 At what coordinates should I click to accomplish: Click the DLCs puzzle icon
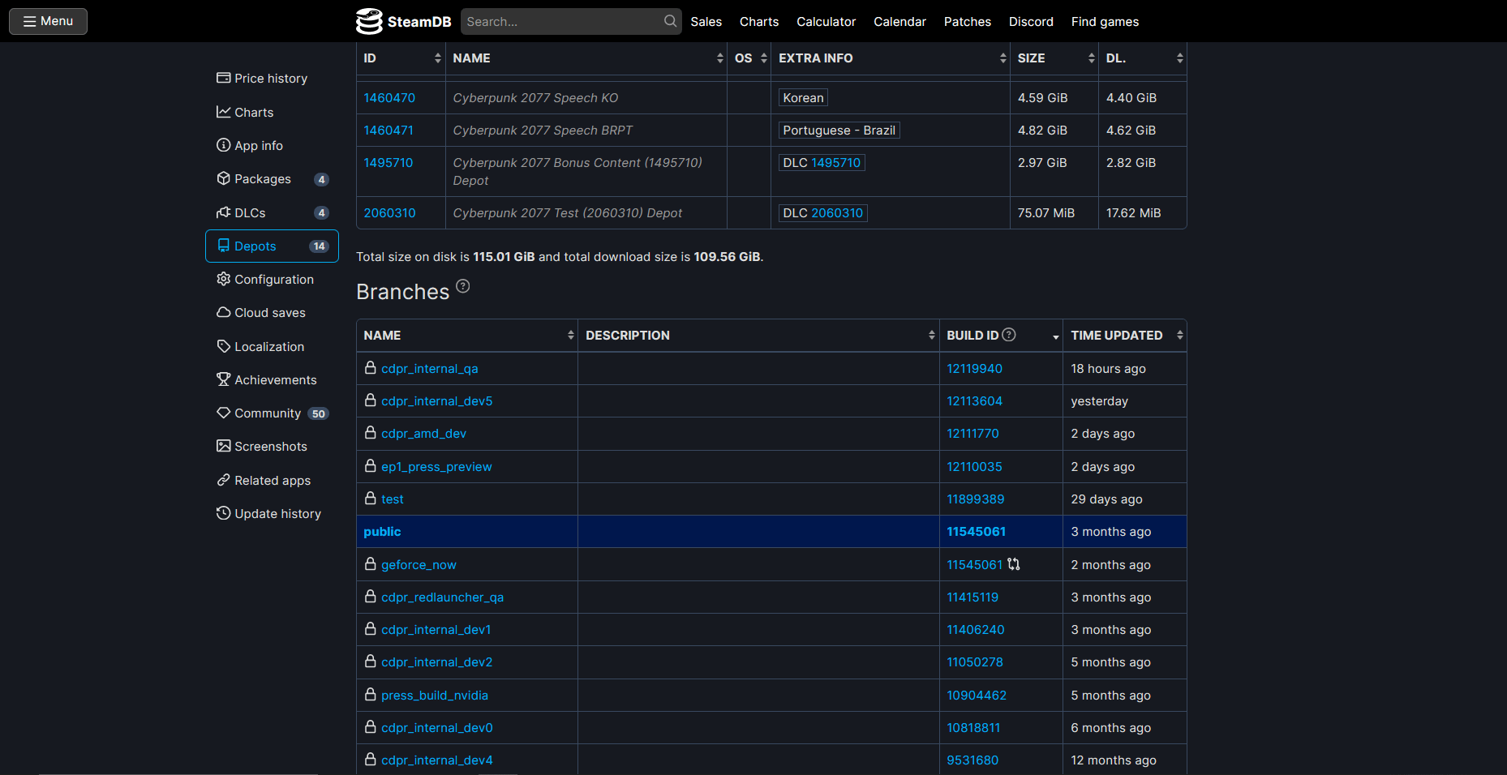click(x=223, y=212)
